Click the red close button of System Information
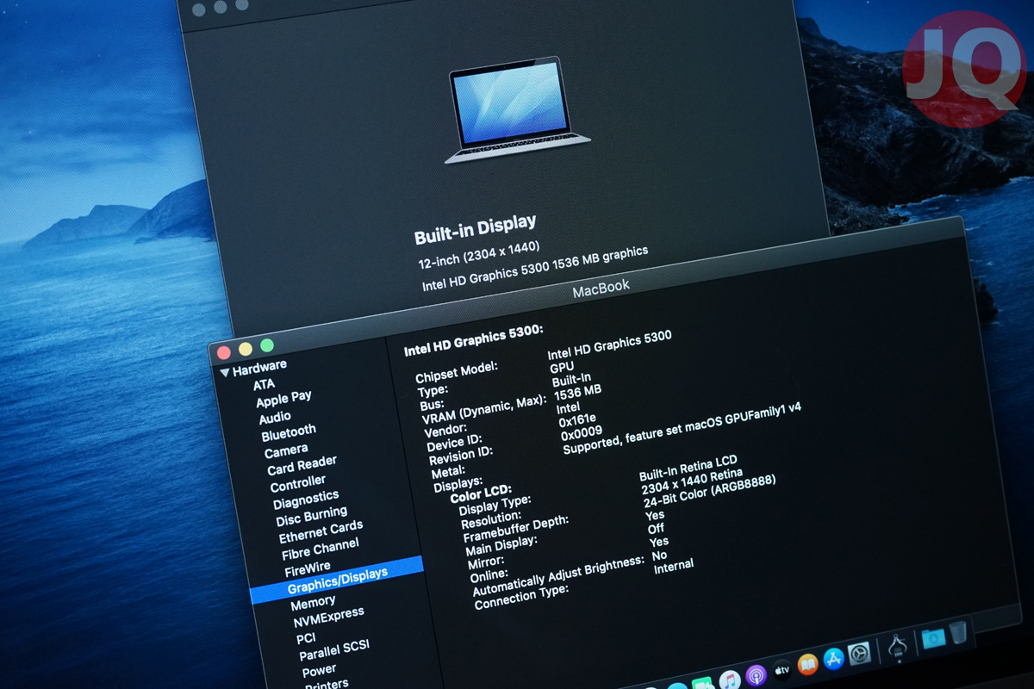 click(x=224, y=352)
